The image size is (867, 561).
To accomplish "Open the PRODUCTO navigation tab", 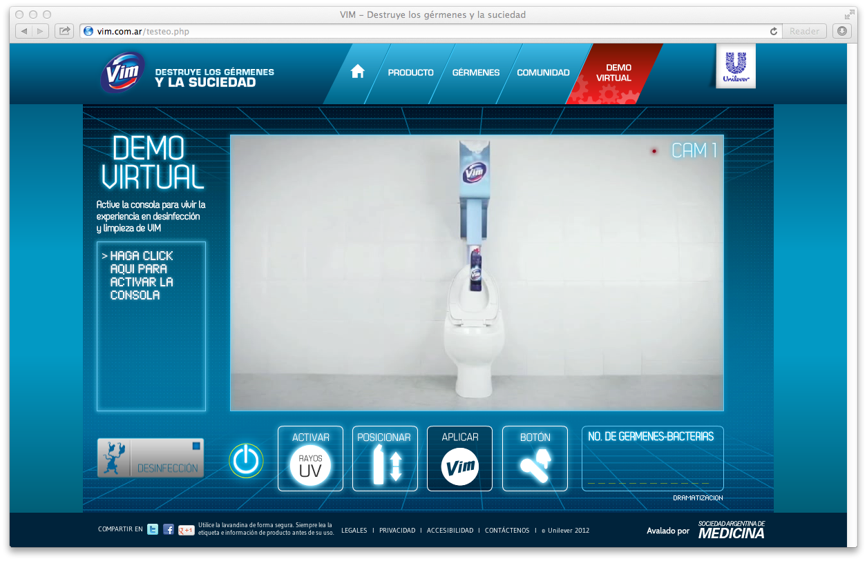I will coord(410,72).
